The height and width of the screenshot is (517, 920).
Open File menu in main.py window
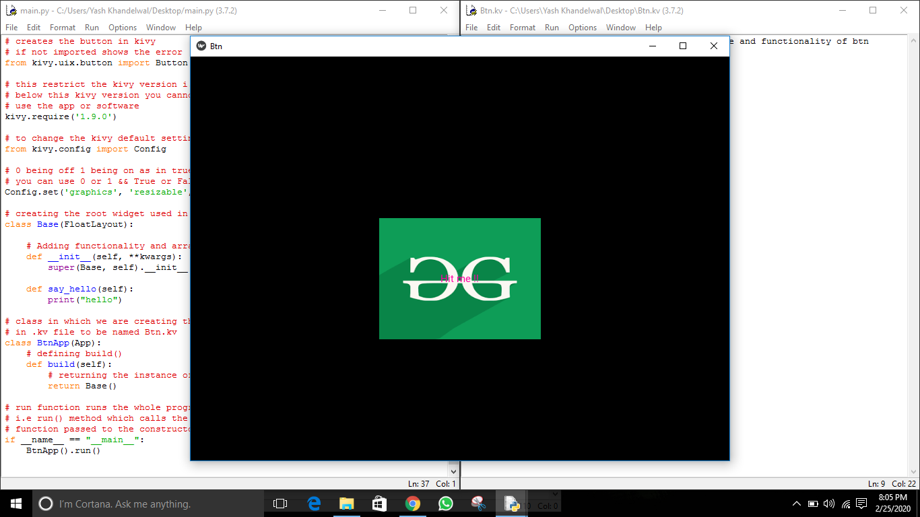11,28
